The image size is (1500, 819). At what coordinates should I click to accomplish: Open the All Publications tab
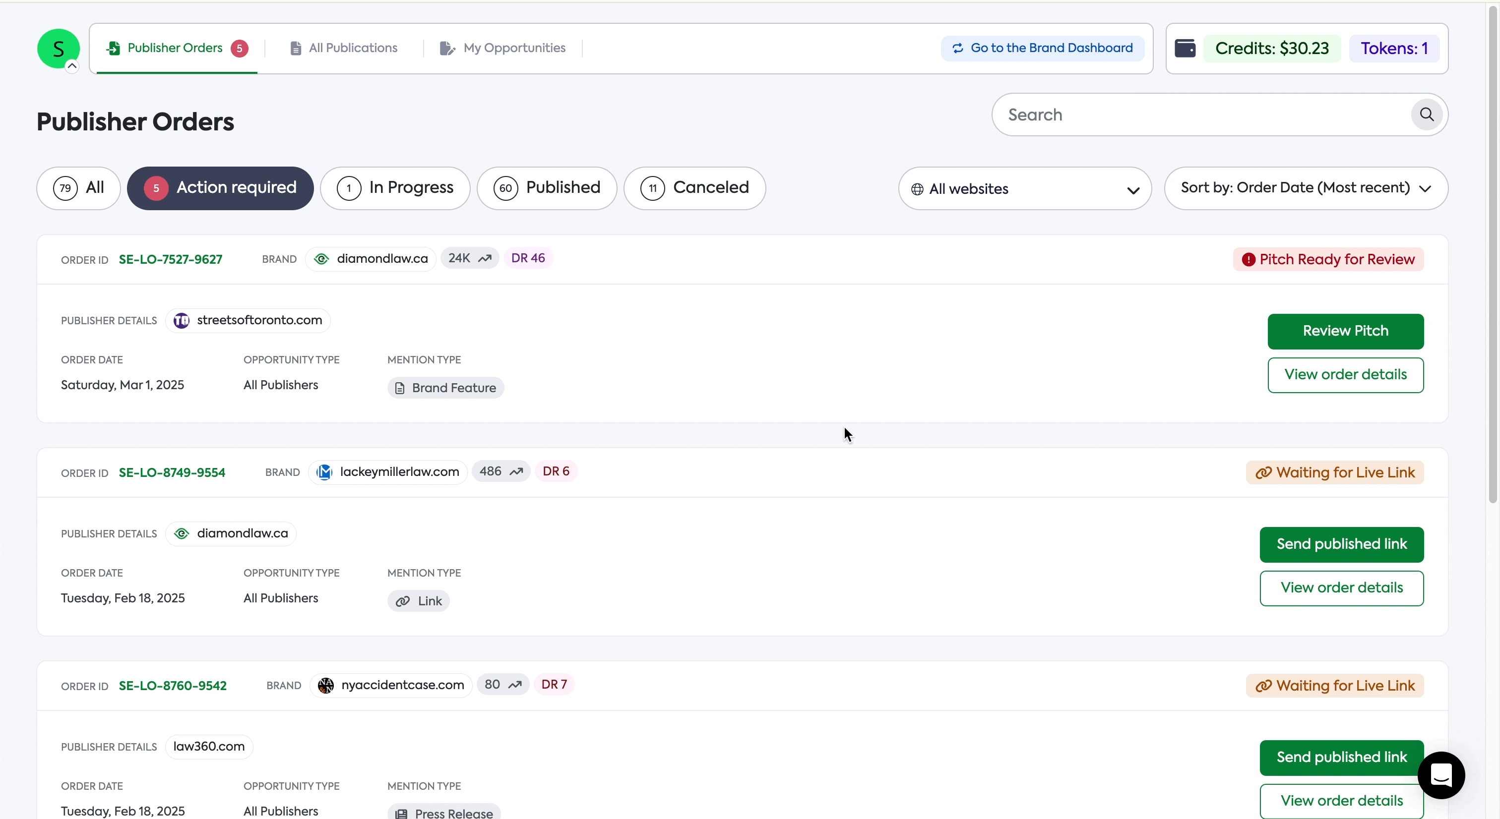tap(344, 48)
